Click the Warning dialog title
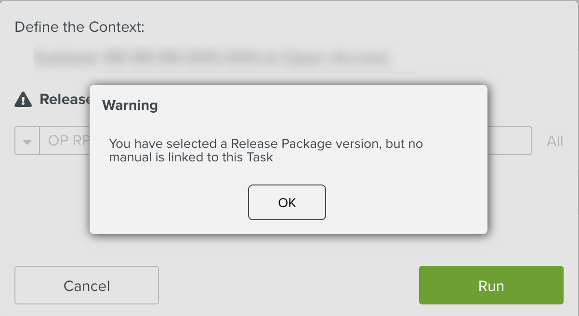This screenshot has height=316, width=579. [129, 105]
